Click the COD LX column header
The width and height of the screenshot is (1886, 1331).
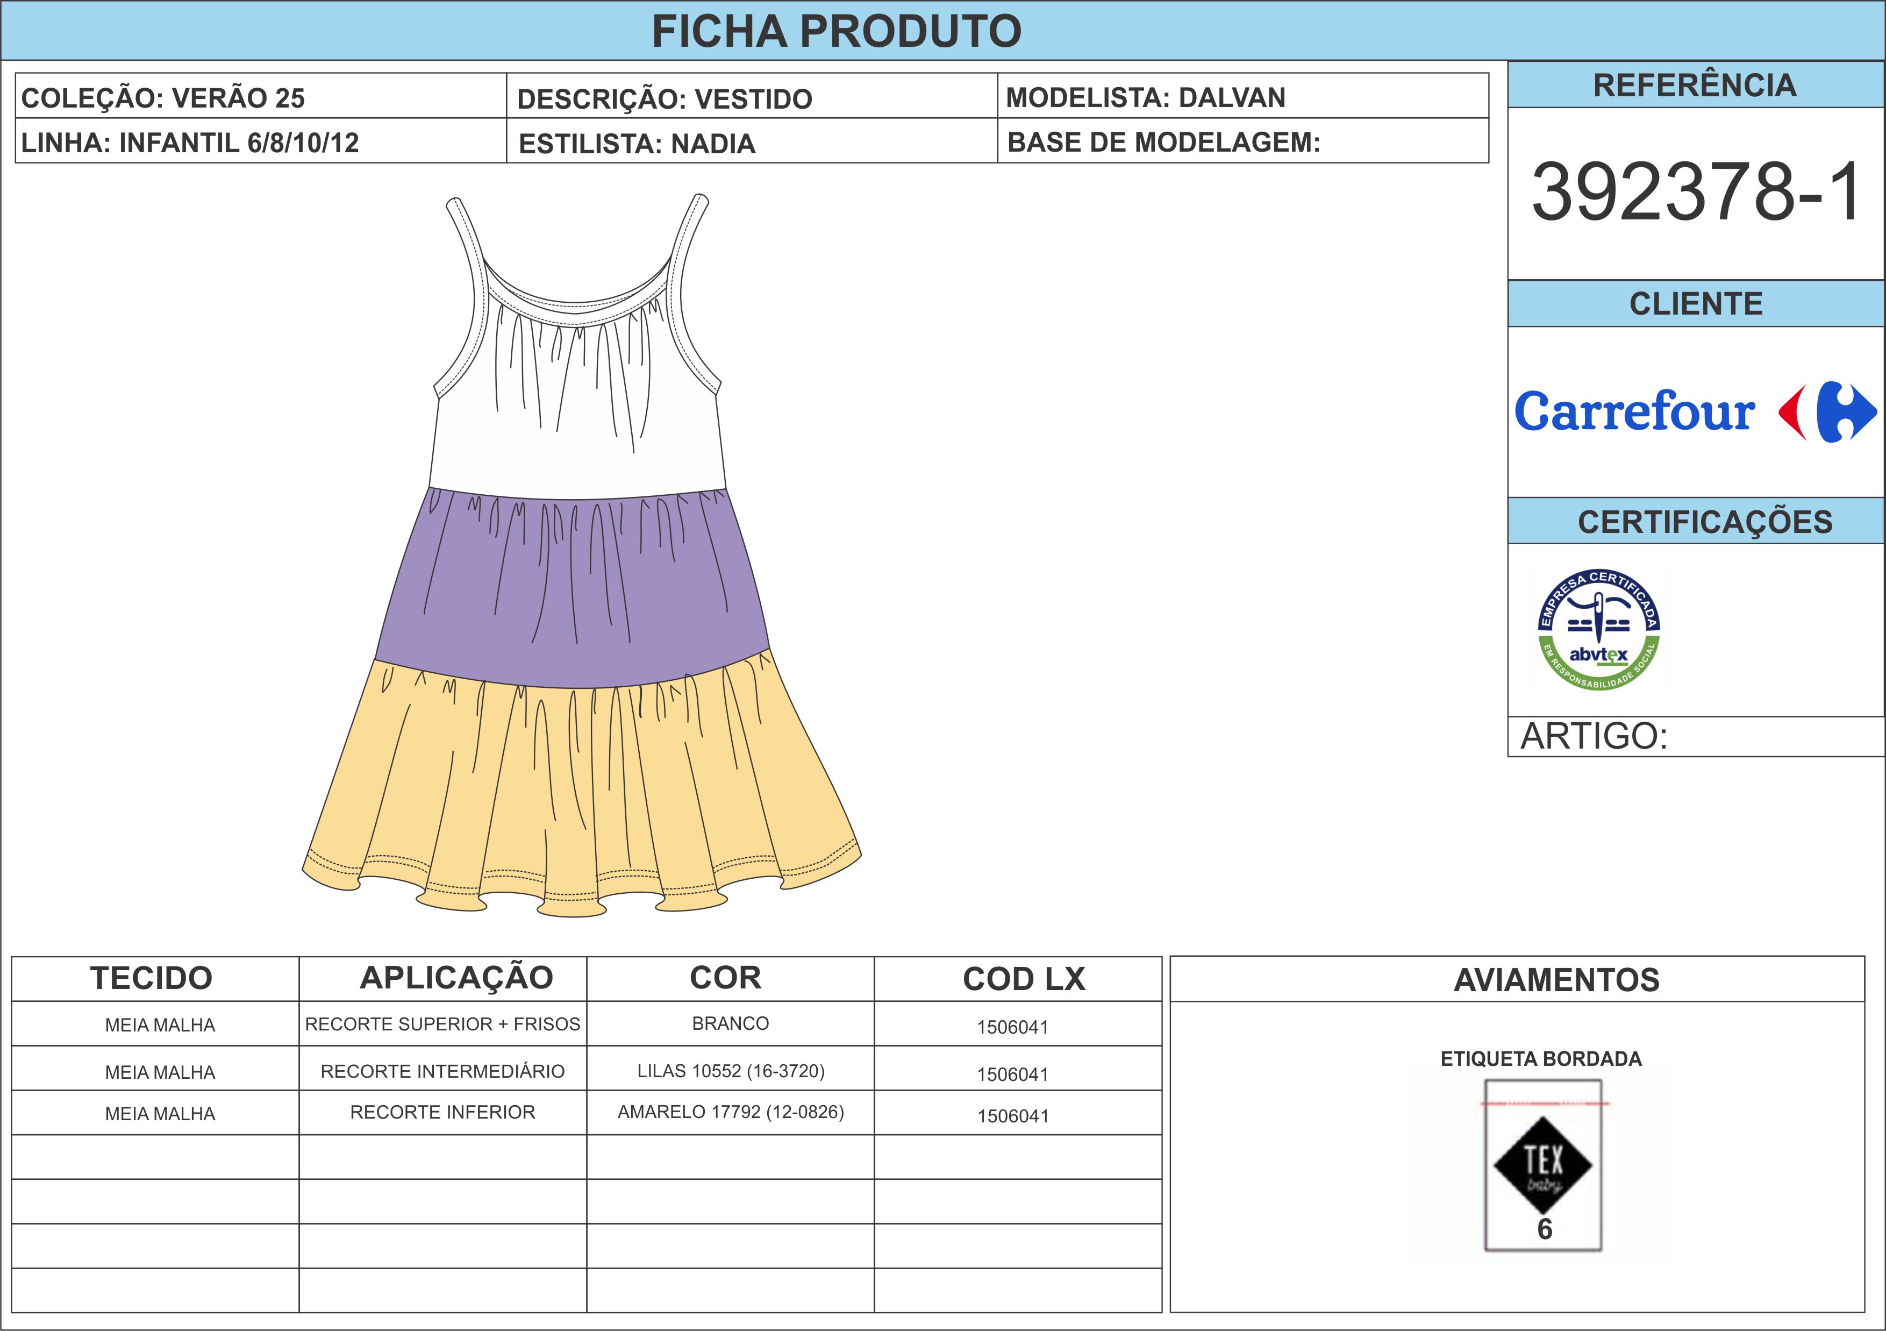coord(1024,979)
